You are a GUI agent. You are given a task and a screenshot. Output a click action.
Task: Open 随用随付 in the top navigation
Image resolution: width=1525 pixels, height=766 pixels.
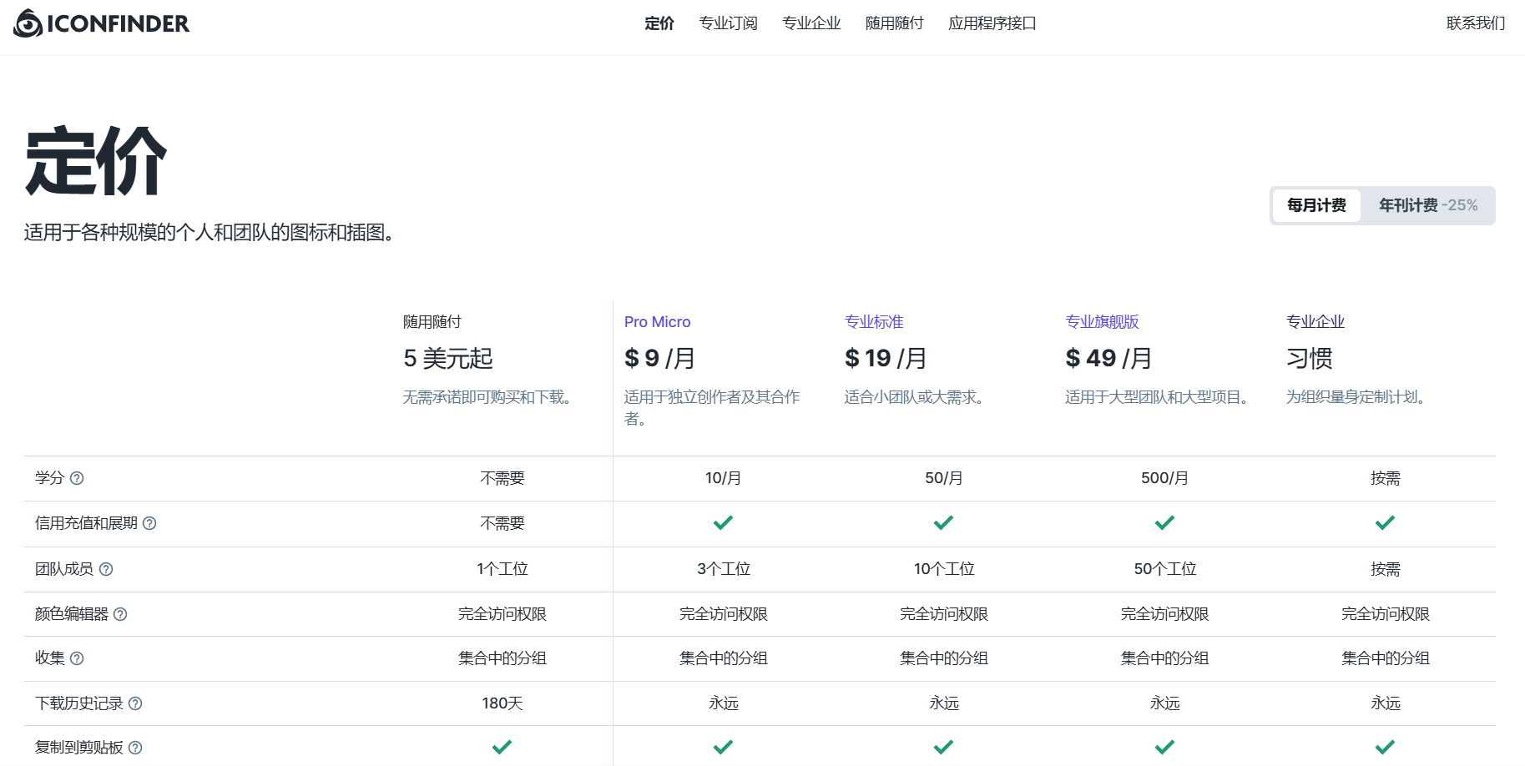click(894, 23)
